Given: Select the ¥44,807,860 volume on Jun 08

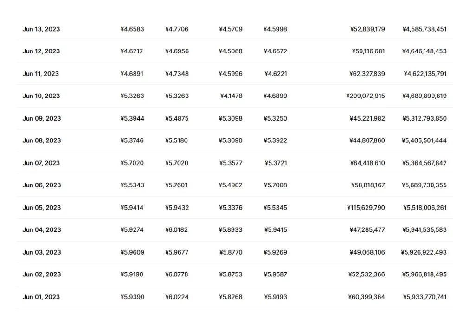Looking at the screenshot, I should pos(367,140).
